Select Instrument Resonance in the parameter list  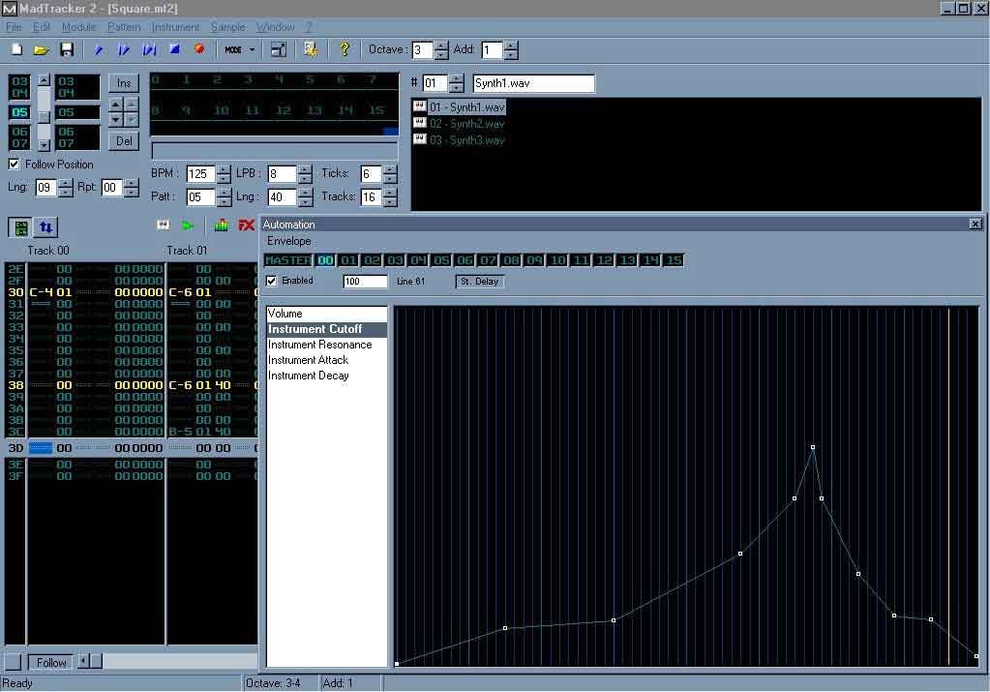(319, 345)
